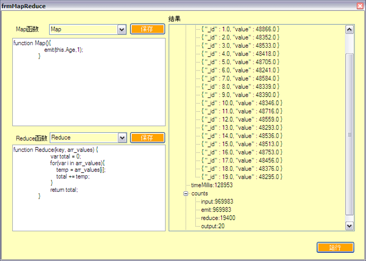Viewport: 366px width, 261px height.
Task: Select result row with value 48716.0
Action: (x=242, y=111)
